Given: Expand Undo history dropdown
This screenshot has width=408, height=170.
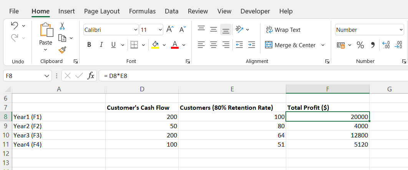Looking at the screenshot, I should [x=24, y=26].
